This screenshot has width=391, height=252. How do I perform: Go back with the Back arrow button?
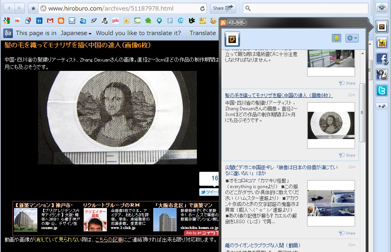coord(9,9)
